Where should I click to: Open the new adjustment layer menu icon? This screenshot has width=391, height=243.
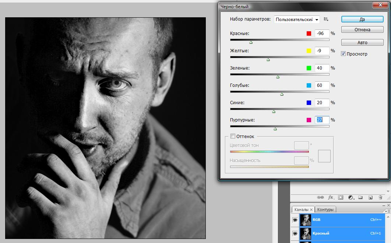tap(351, 197)
